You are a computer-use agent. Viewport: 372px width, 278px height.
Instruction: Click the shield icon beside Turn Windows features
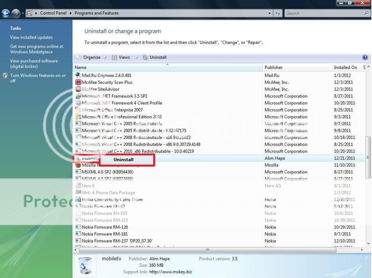tap(5, 75)
